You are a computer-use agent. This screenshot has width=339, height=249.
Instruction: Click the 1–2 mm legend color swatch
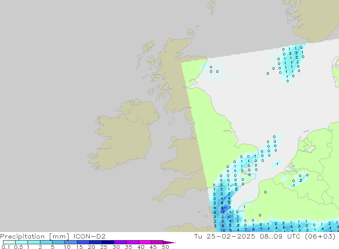coord(34,242)
